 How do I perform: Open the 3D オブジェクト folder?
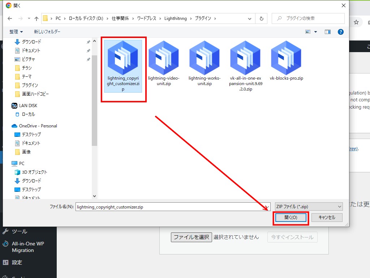point(34,172)
